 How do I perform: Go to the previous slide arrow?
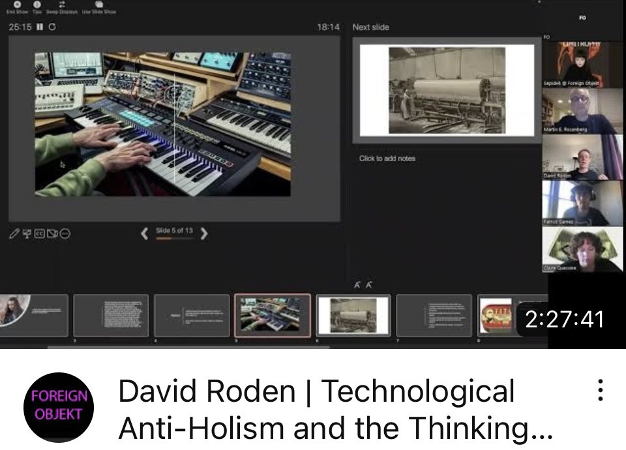[145, 233]
